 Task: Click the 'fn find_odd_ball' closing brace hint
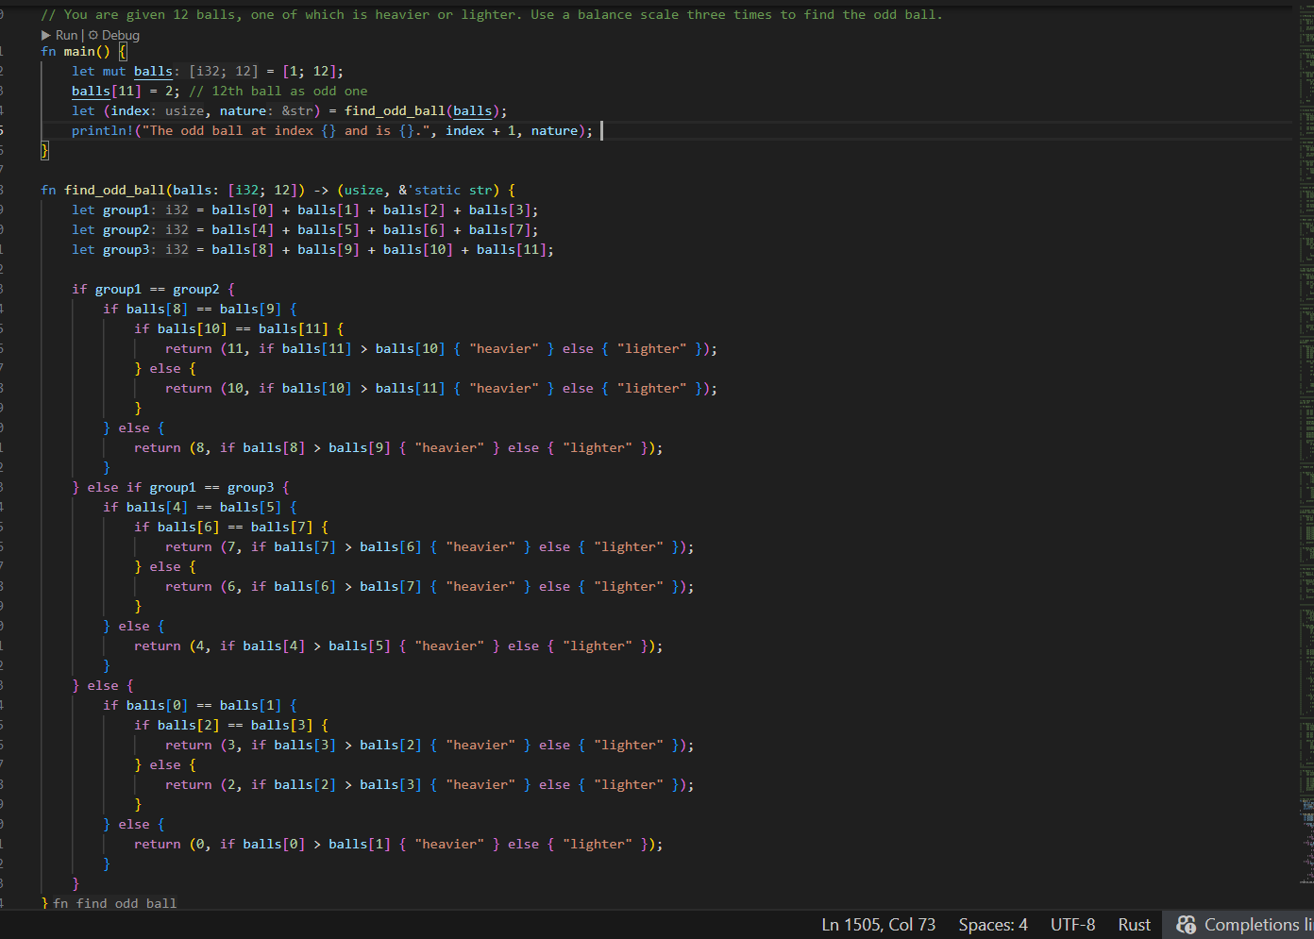114,903
